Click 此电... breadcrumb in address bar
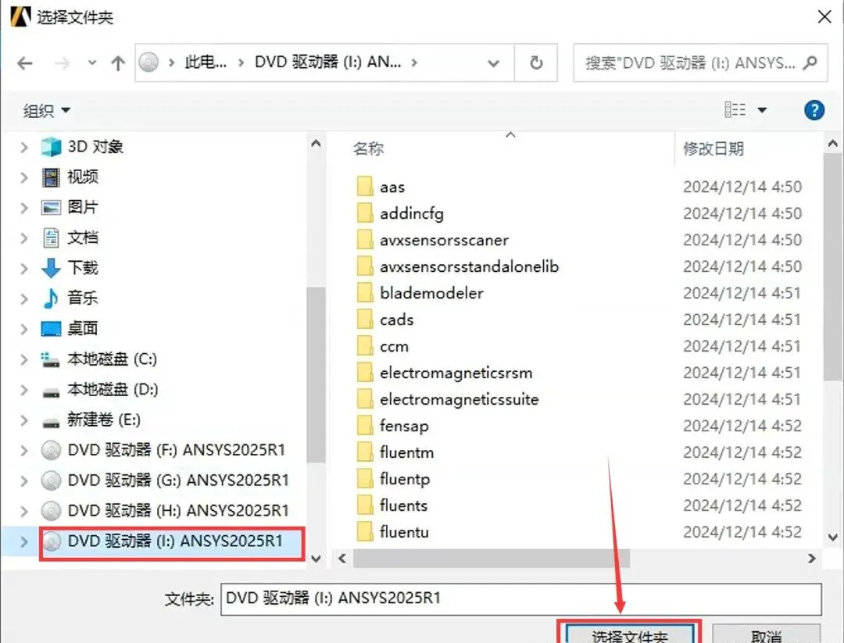This screenshot has height=643, width=844. (x=206, y=63)
